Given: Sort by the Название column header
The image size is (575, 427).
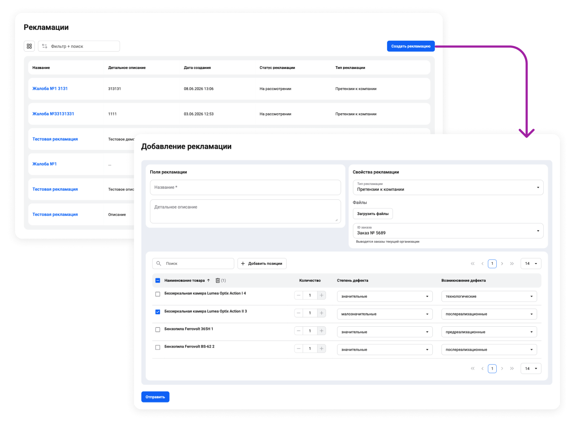Looking at the screenshot, I should point(41,68).
